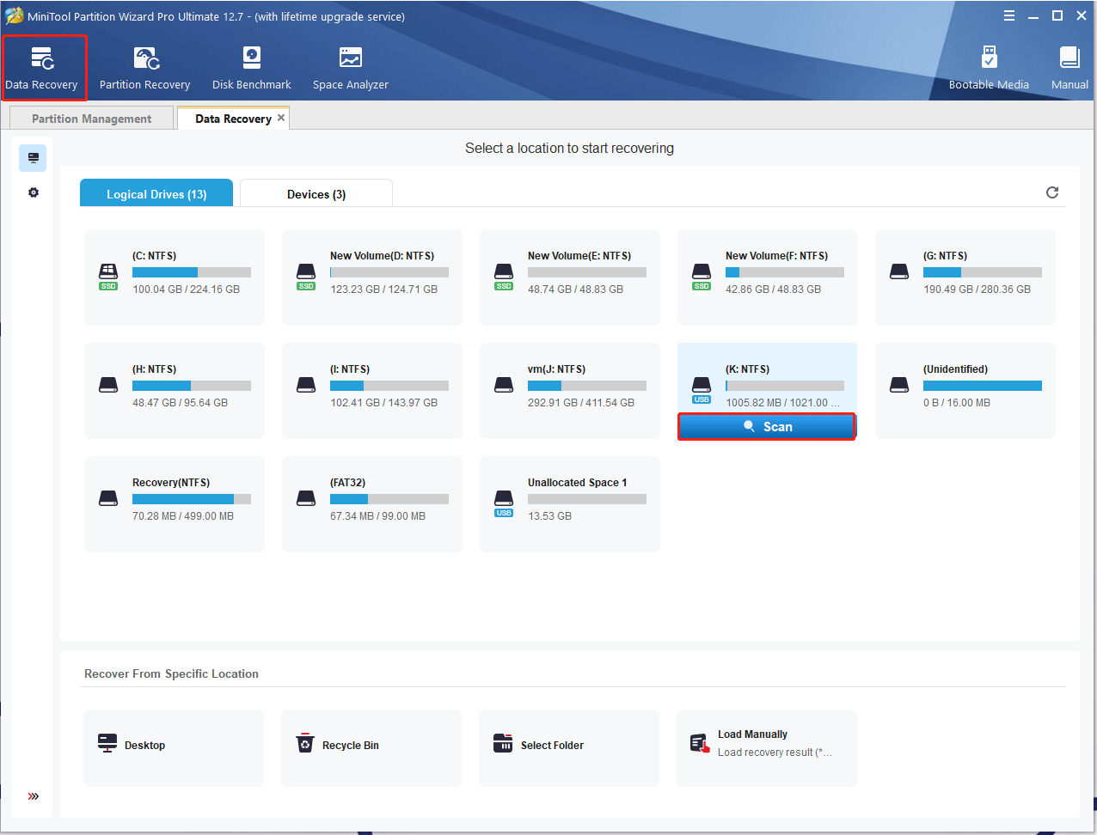1097x835 pixels.
Task: Click C drive usage bar
Action: pos(192,272)
